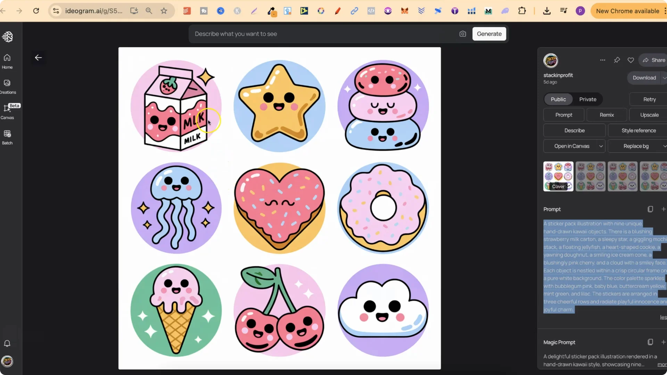The width and height of the screenshot is (667, 375).
Task: Click the back arrow above the canvas
Action: [38, 58]
